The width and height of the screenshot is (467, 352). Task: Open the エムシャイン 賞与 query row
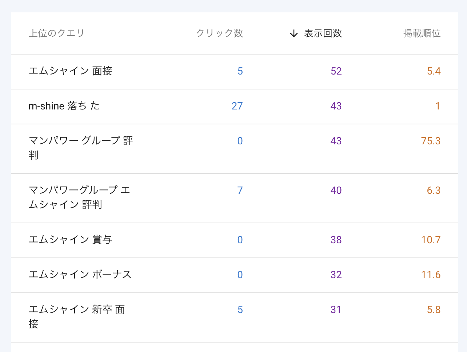point(235,240)
